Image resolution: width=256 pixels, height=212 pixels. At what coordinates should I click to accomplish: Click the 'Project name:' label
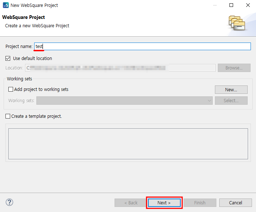click(19, 47)
